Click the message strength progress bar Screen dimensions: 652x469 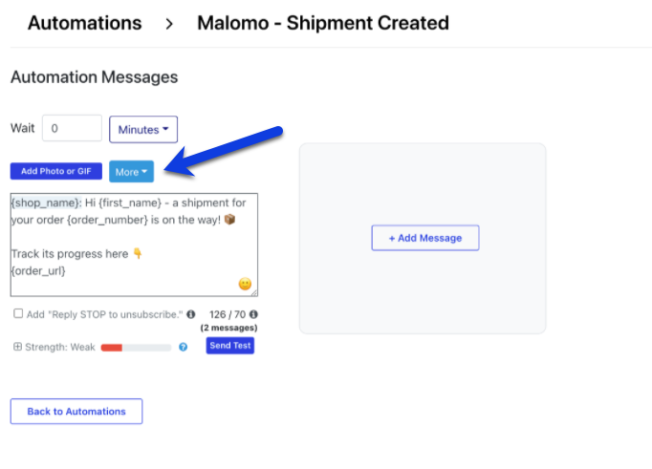136,348
